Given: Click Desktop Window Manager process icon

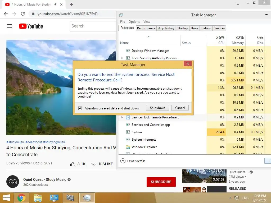Looking at the screenshot, I should (128, 50).
